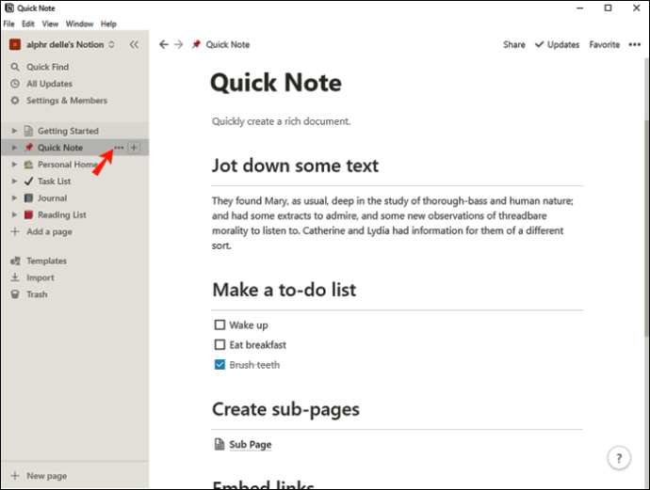Open the Help menu
650x490 pixels.
point(108,24)
